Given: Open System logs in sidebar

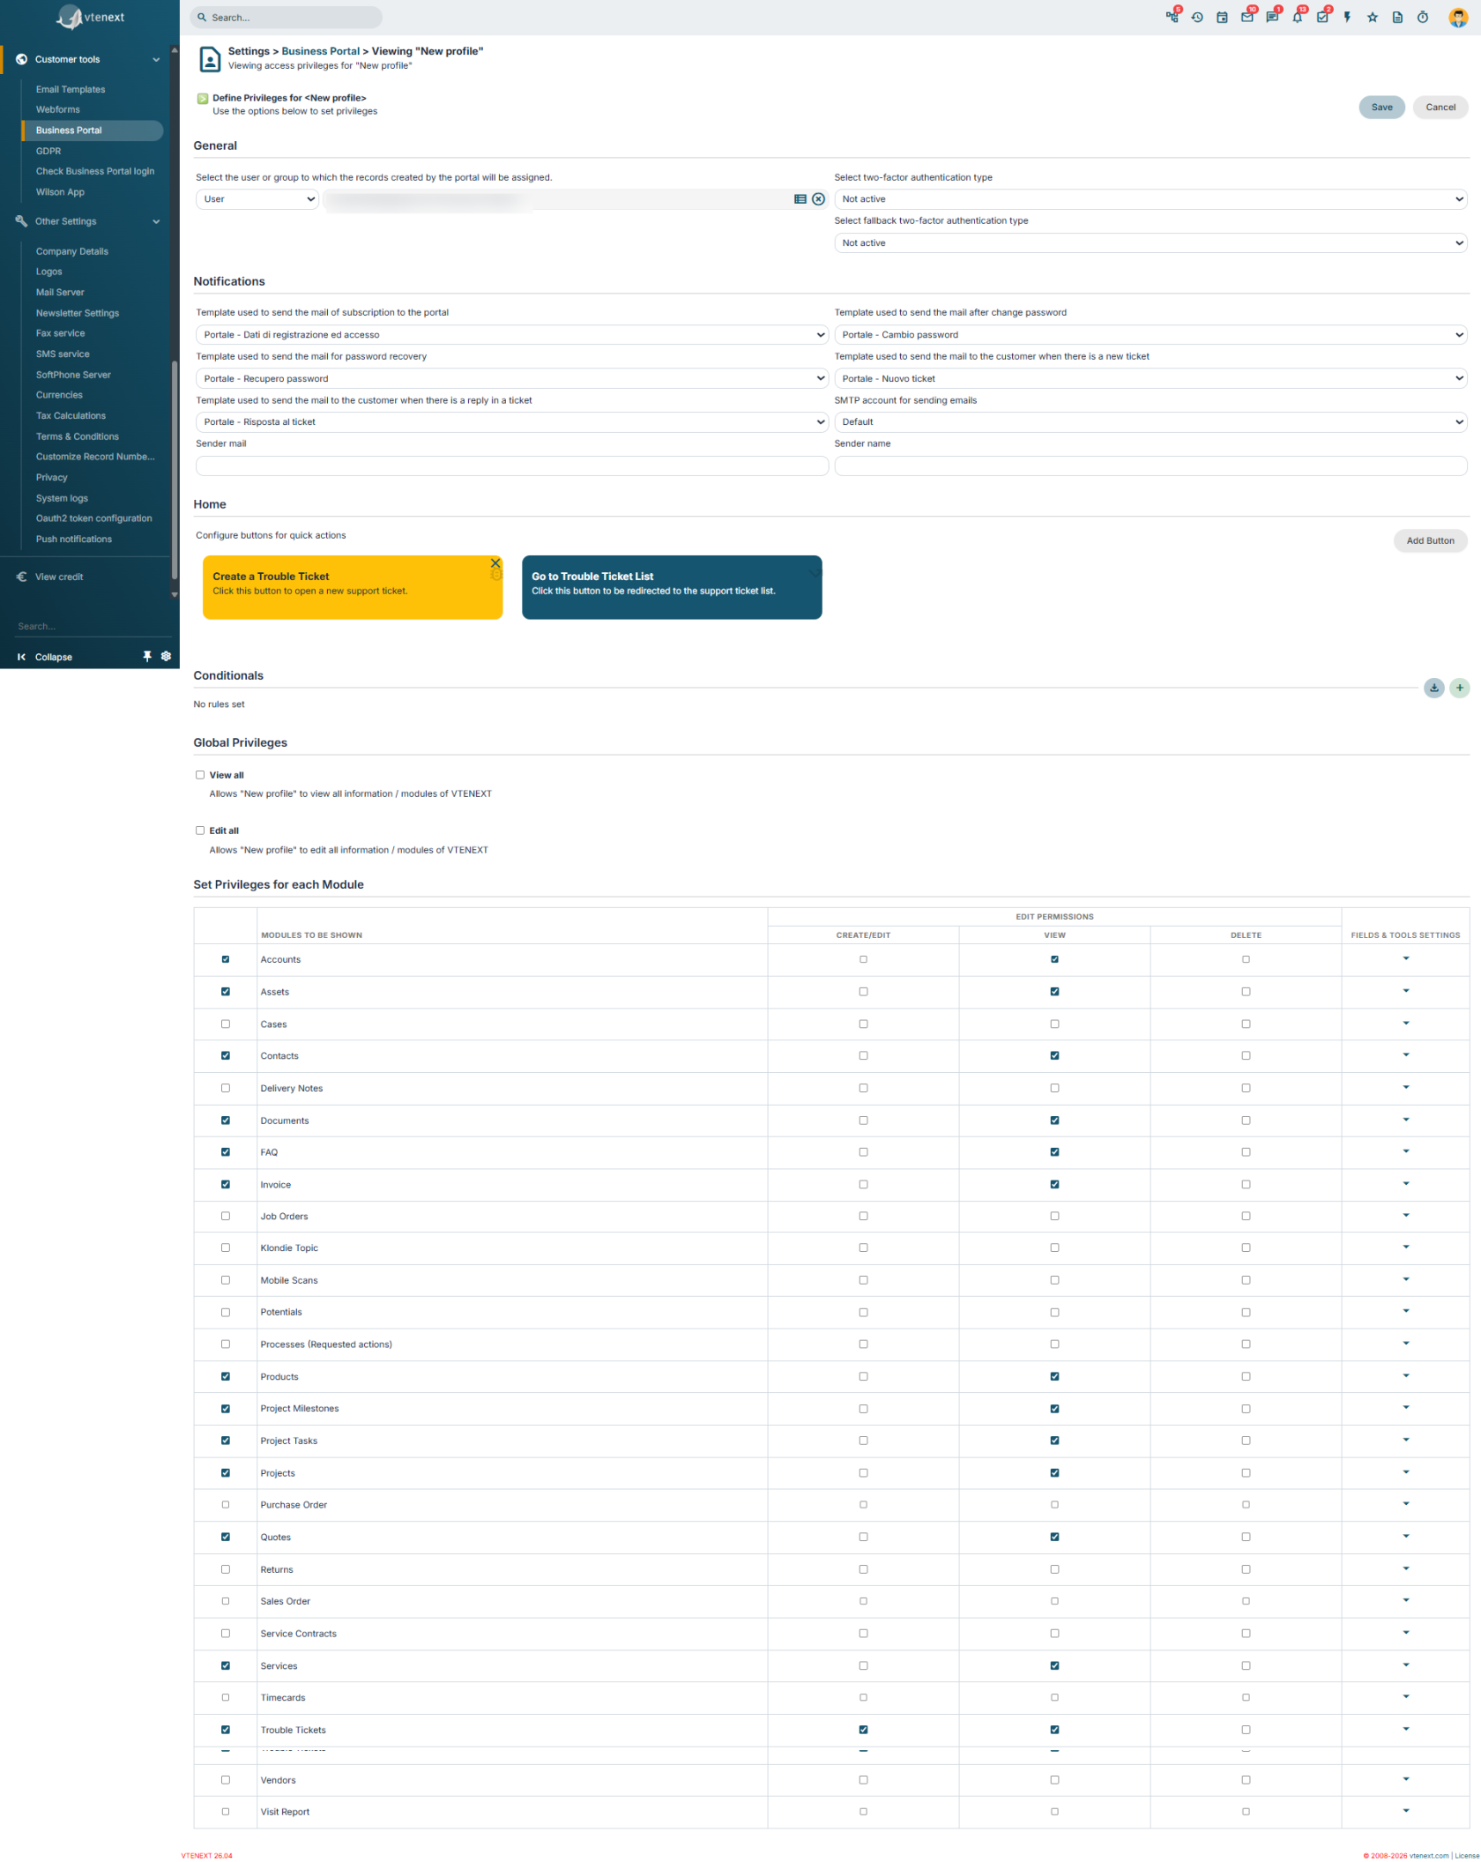Looking at the screenshot, I should (62, 499).
